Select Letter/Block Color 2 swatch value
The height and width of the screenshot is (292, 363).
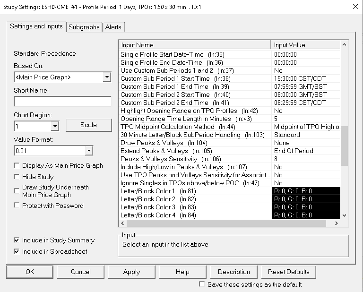(306, 199)
